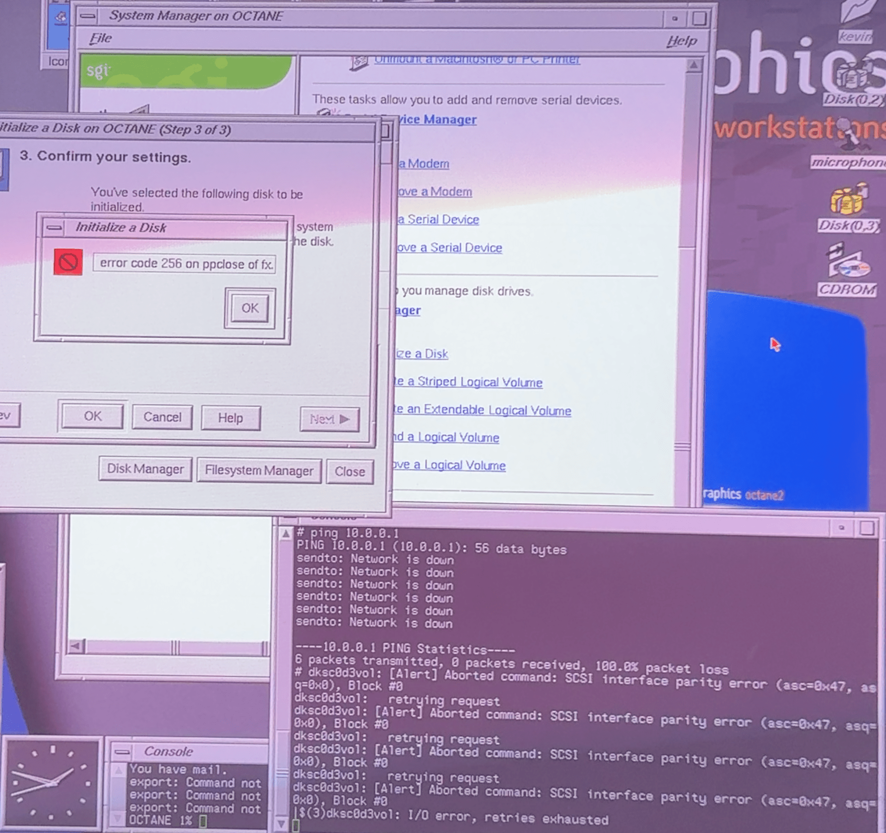Click the '100.0% packet loss' statistics line
Viewport: 886px width, 833px height.
click(512, 665)
